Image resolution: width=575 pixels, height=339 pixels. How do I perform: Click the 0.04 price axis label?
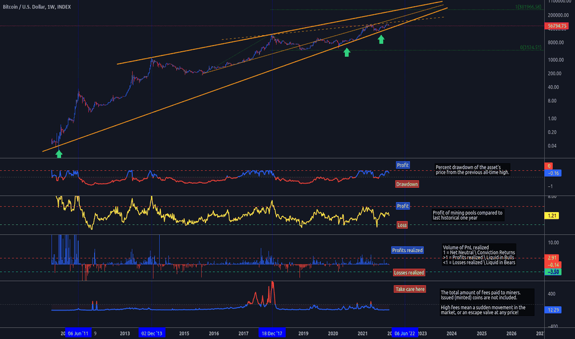click(552, 145)
